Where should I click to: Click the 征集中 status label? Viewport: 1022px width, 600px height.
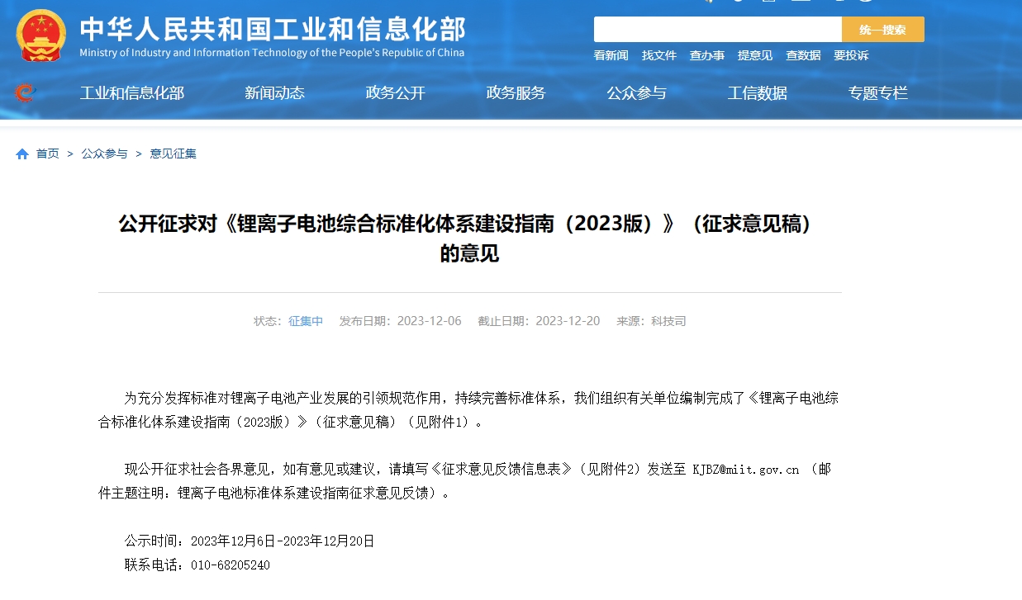point(306,321)
